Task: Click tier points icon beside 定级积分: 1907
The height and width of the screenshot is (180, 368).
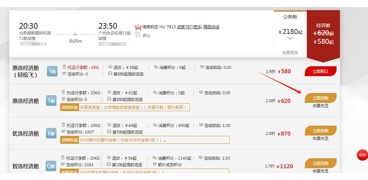Action: [x=63, y=132]
